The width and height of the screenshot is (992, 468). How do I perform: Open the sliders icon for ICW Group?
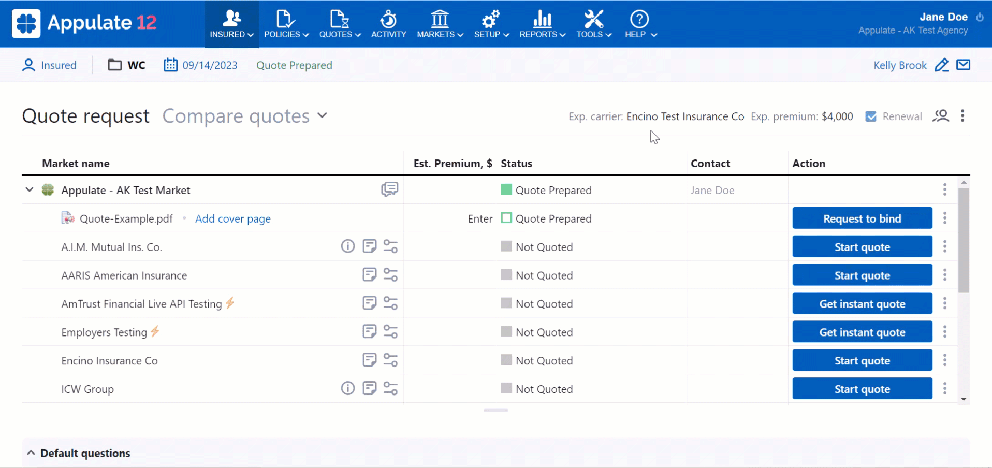tap(390, 389)
